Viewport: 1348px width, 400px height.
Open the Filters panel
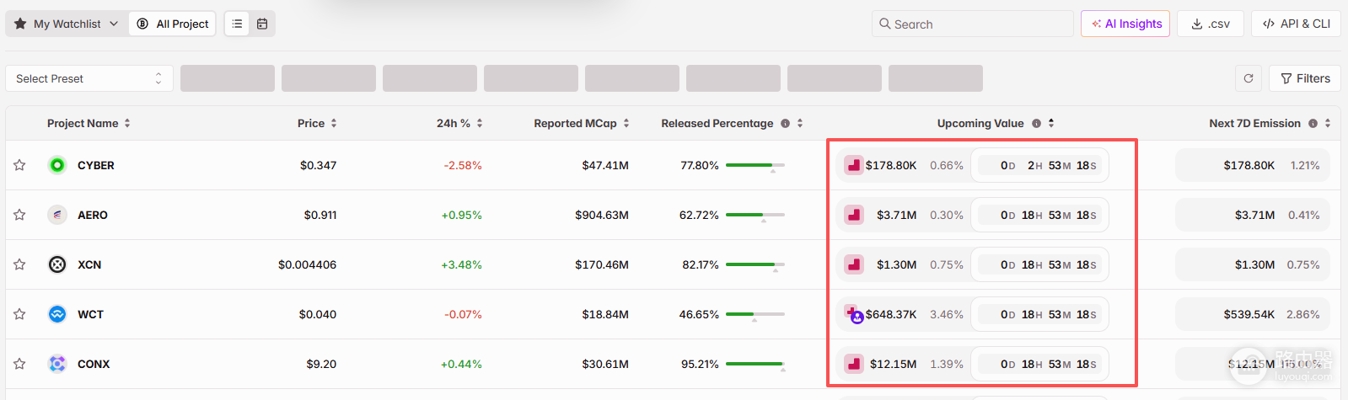1305,78
